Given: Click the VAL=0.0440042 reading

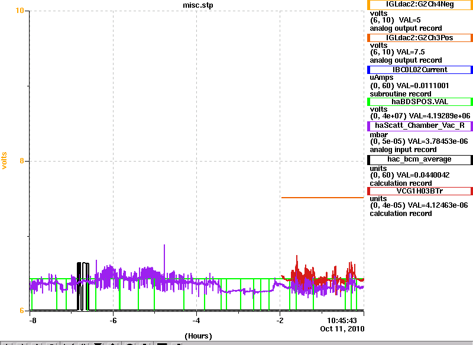Looking at the screenshot, I should [x=423, y=175].
